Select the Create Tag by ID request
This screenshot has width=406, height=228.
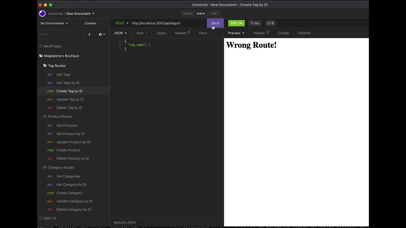(73, 91)
